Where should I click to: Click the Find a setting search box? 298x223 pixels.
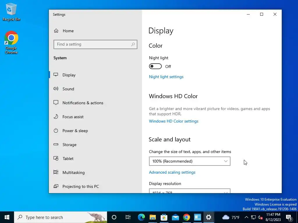(x=95, y=44)
